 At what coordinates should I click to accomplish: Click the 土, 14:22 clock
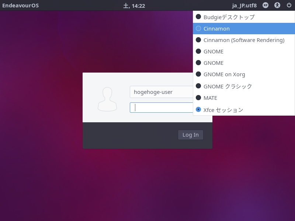[134, 6]
